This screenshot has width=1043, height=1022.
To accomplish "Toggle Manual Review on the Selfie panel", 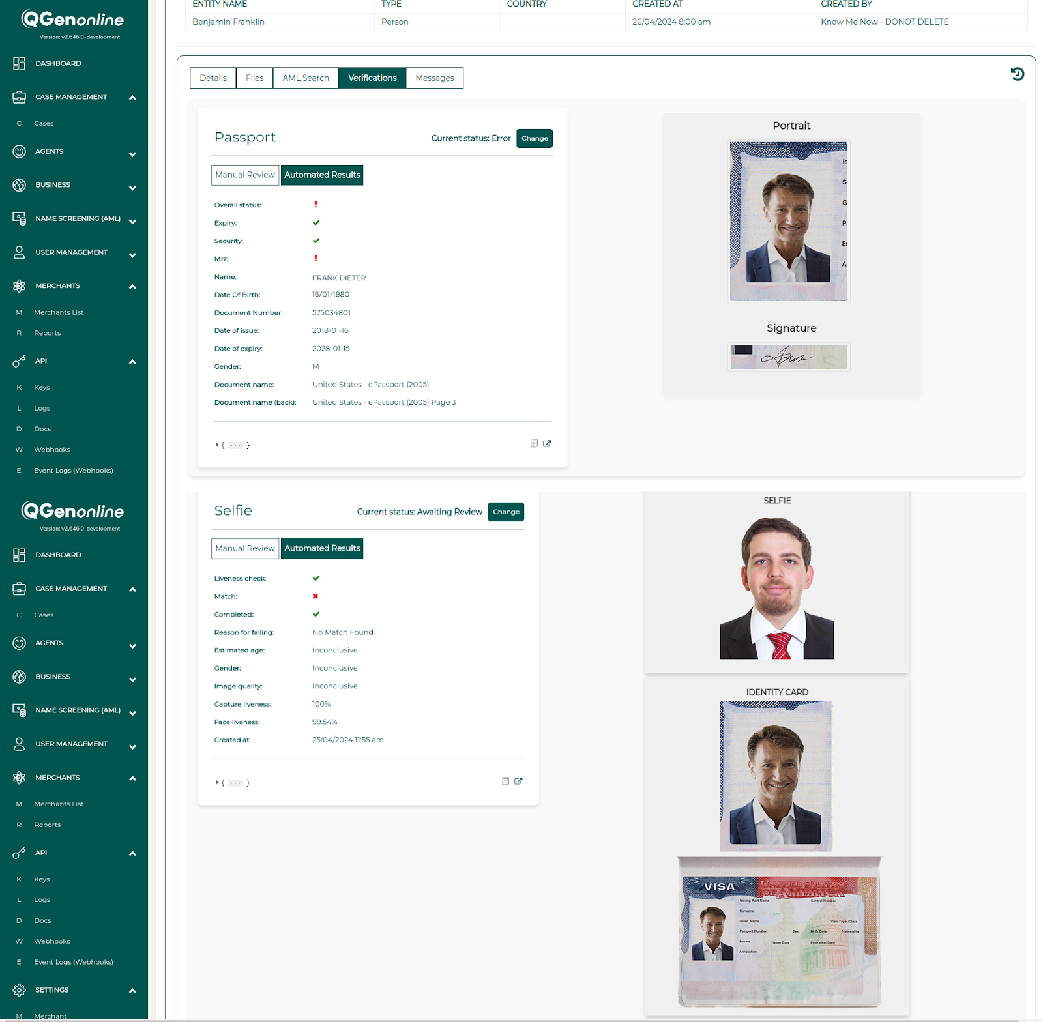I will [x=244, y=548].
